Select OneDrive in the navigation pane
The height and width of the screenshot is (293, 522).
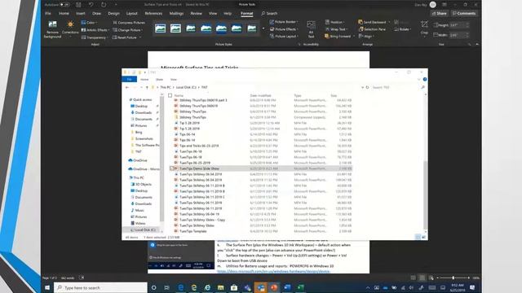click(139, 160)
